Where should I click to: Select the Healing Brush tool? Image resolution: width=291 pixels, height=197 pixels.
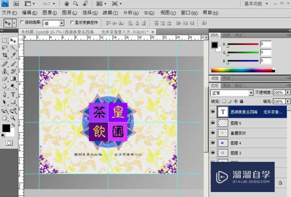tap(5, 64)
